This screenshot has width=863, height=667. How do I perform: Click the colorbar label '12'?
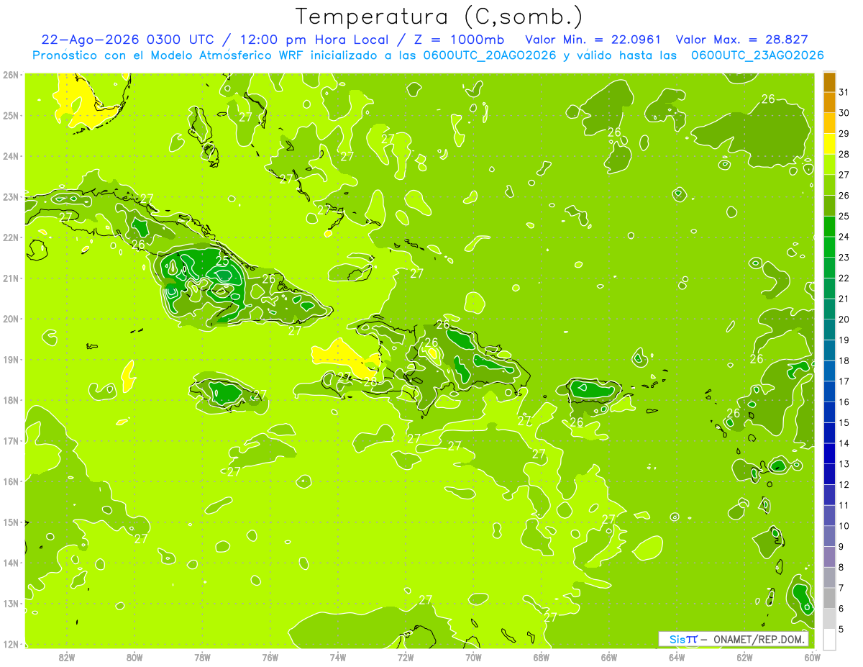point(844,484)
